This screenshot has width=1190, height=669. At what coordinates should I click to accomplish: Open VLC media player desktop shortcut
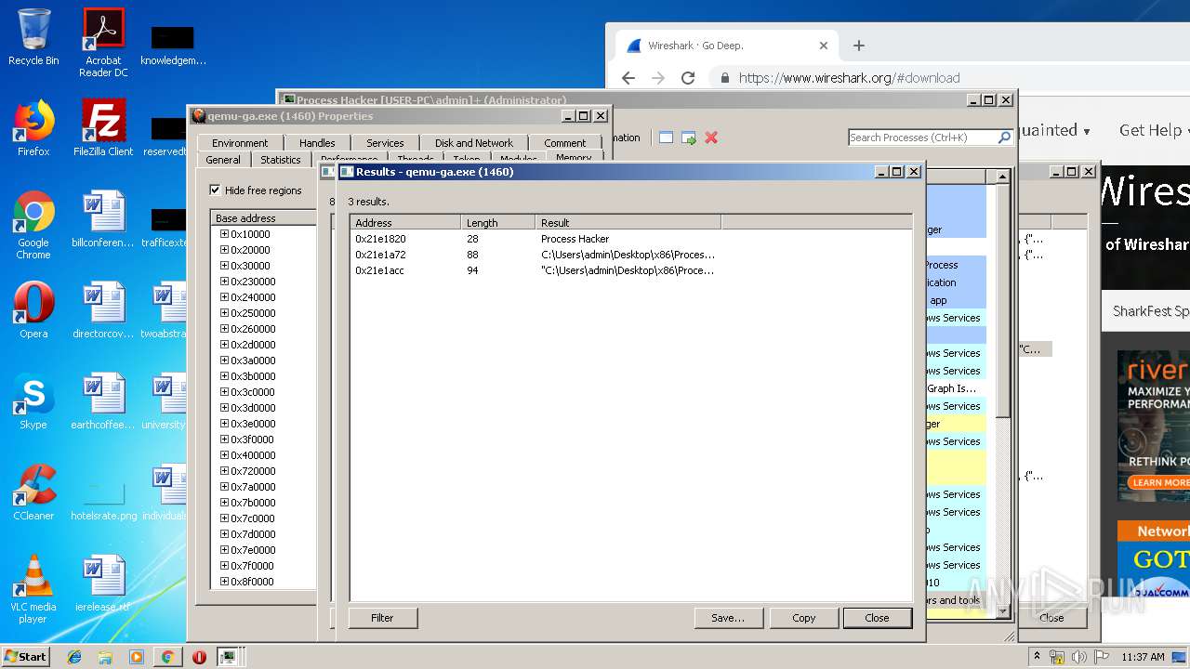click(33, 589)
